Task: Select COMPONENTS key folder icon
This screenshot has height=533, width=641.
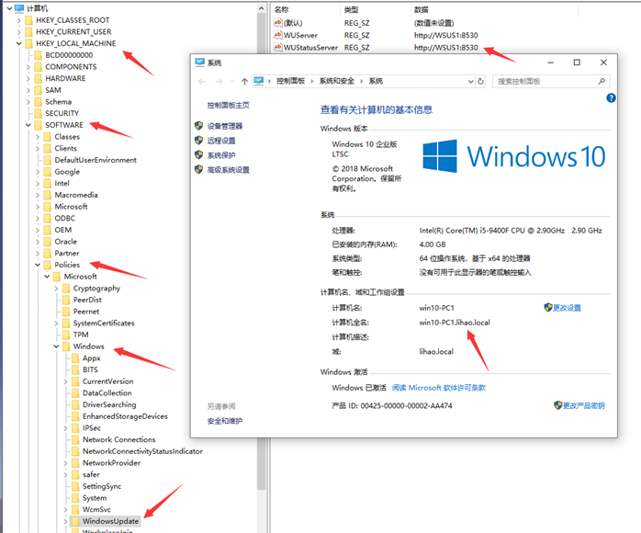Action: pyautogui.click(x=38, y=67)
